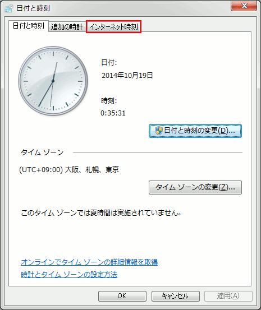Click the 0:35:31 time display
Screen dimensions: 261x310
click(113, 113)
